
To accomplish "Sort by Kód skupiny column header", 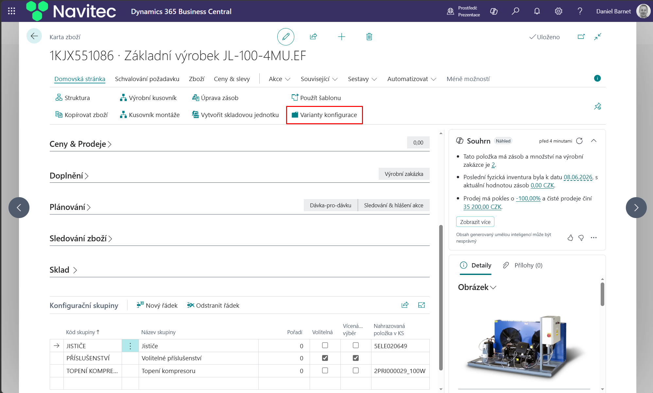I will pos(82,332).
